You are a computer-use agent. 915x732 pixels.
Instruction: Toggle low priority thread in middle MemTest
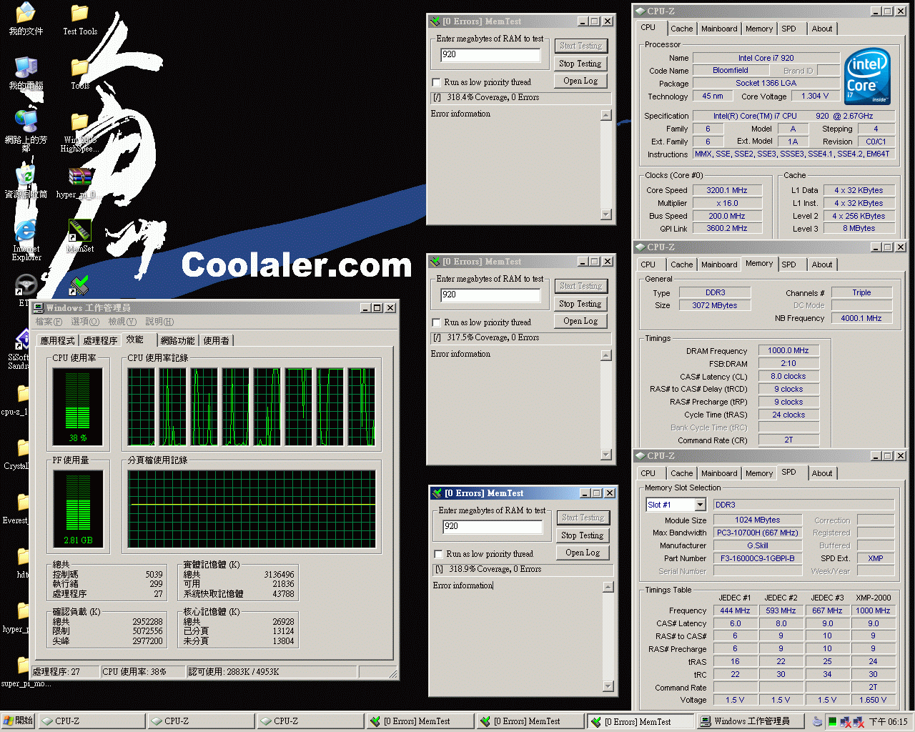tap(437, 322)
